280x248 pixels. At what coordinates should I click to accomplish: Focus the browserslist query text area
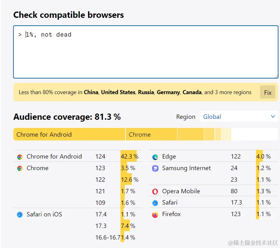point(146,52)
